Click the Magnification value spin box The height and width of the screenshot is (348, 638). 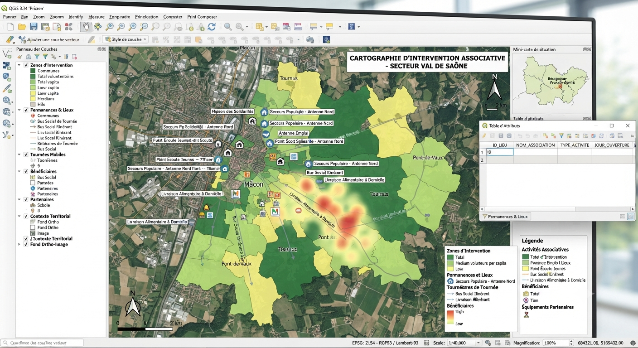(x=558, y=343)
